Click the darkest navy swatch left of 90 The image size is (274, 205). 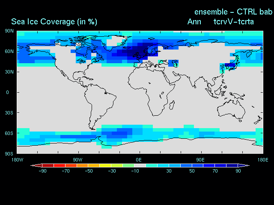point(232,165)
